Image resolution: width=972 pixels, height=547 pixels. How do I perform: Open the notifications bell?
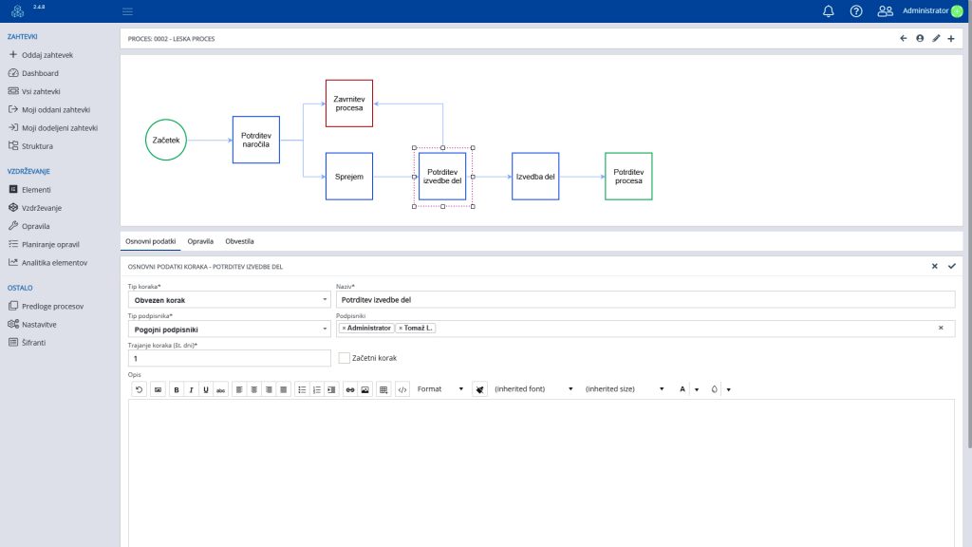(828, 11)
